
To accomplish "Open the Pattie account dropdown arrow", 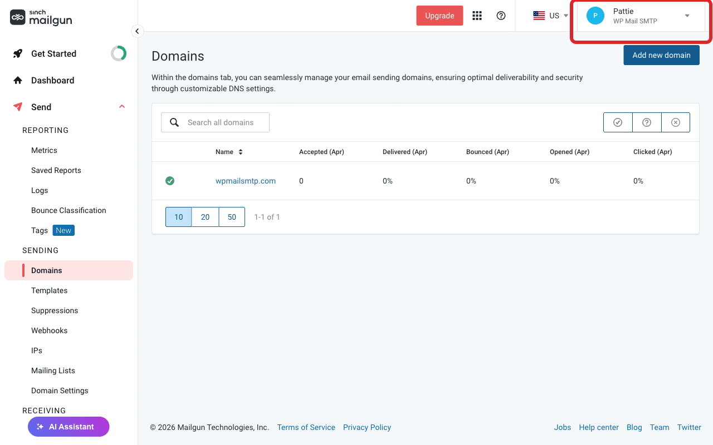I will [687, 16].
